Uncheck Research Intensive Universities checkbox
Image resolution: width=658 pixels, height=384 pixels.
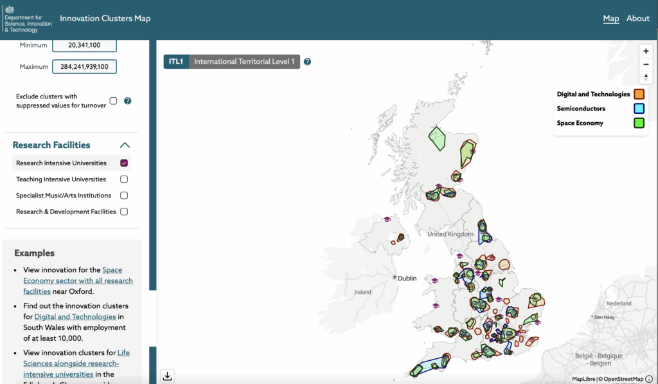(124, 163)
